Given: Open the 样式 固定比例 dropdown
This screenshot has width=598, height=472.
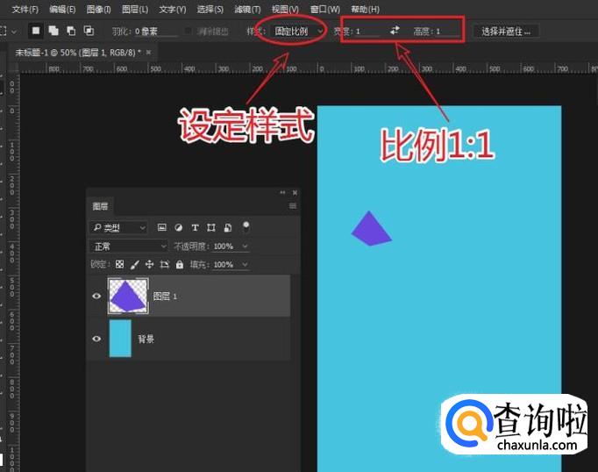Looking at the screenshot, I should pos(298,31).
